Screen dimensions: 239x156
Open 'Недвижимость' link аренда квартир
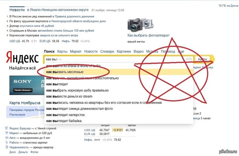point(19,147)
